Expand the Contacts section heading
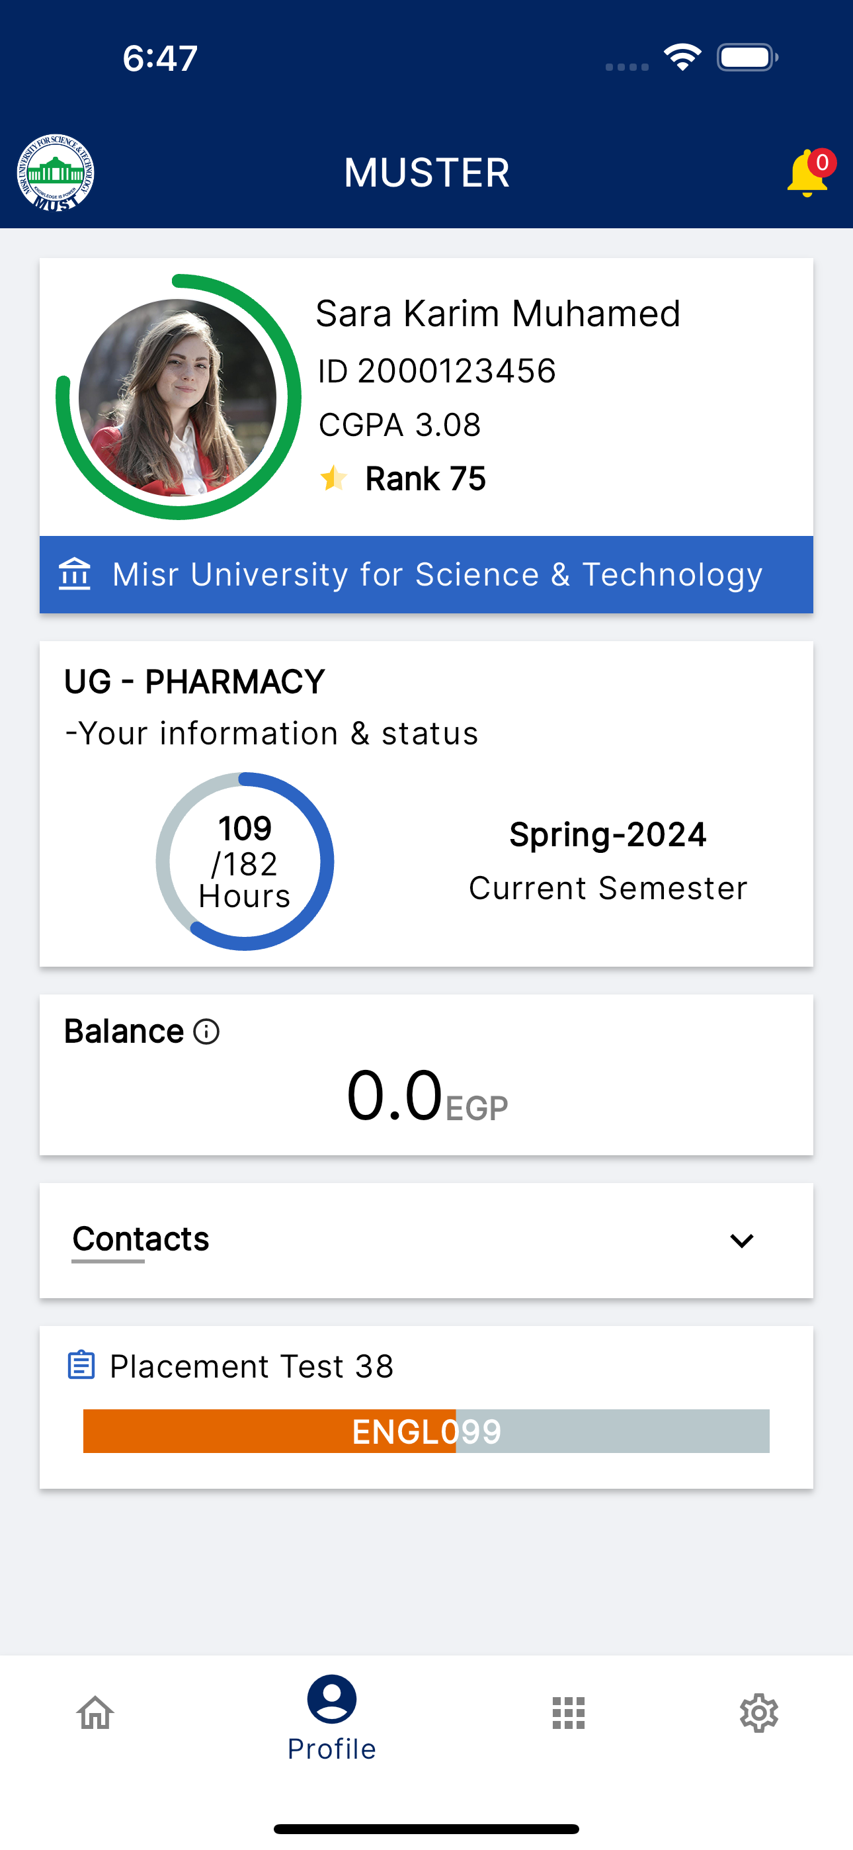The width and height of the screenshot is (853, 1850). 141,1239
